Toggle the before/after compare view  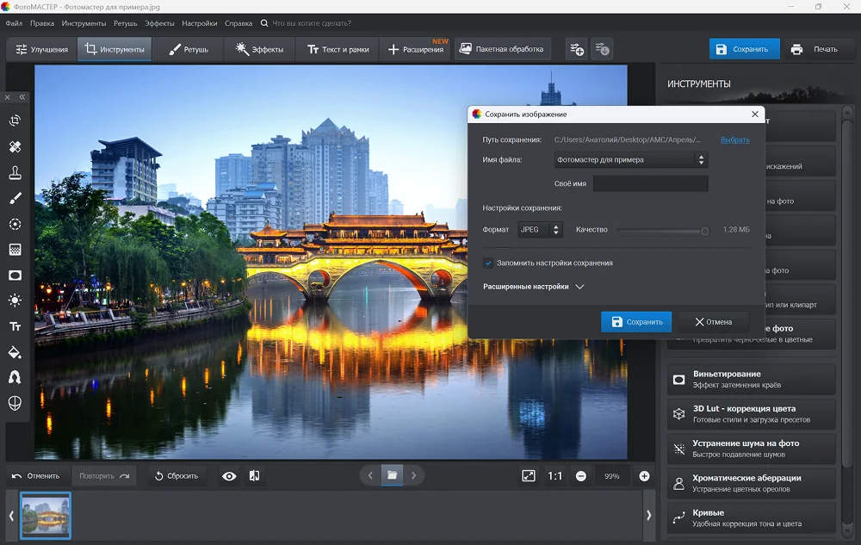[x=254, y=476]
